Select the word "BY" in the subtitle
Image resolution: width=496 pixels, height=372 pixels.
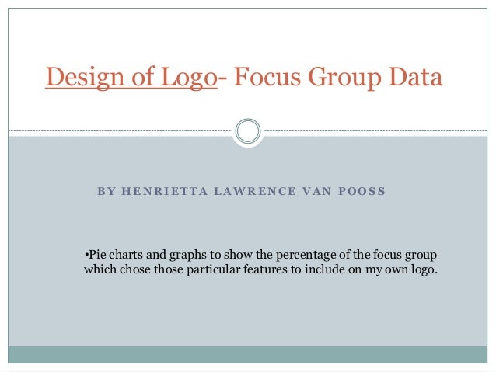tap(106, 191)
